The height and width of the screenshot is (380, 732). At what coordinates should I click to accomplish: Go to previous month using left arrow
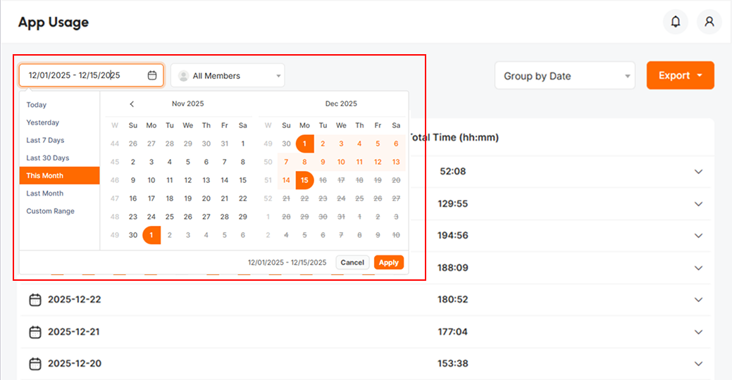coord(132,104)
